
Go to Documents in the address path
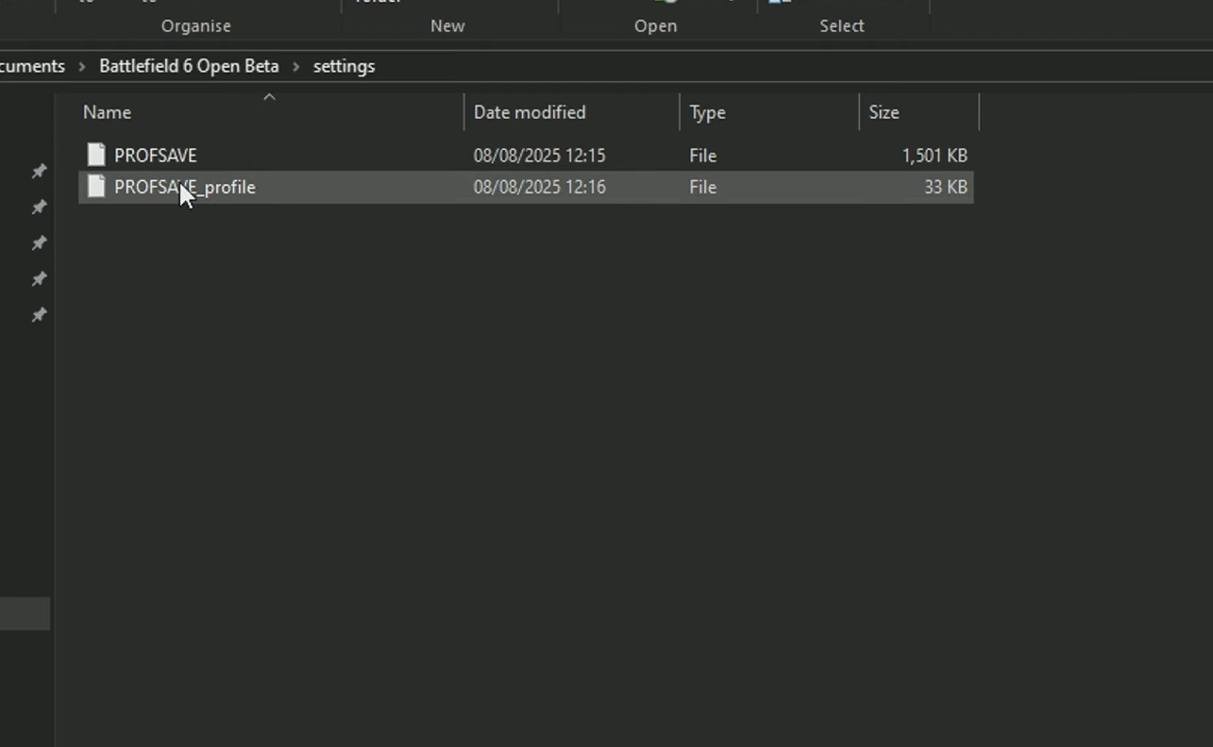click(x=33, y=66)
